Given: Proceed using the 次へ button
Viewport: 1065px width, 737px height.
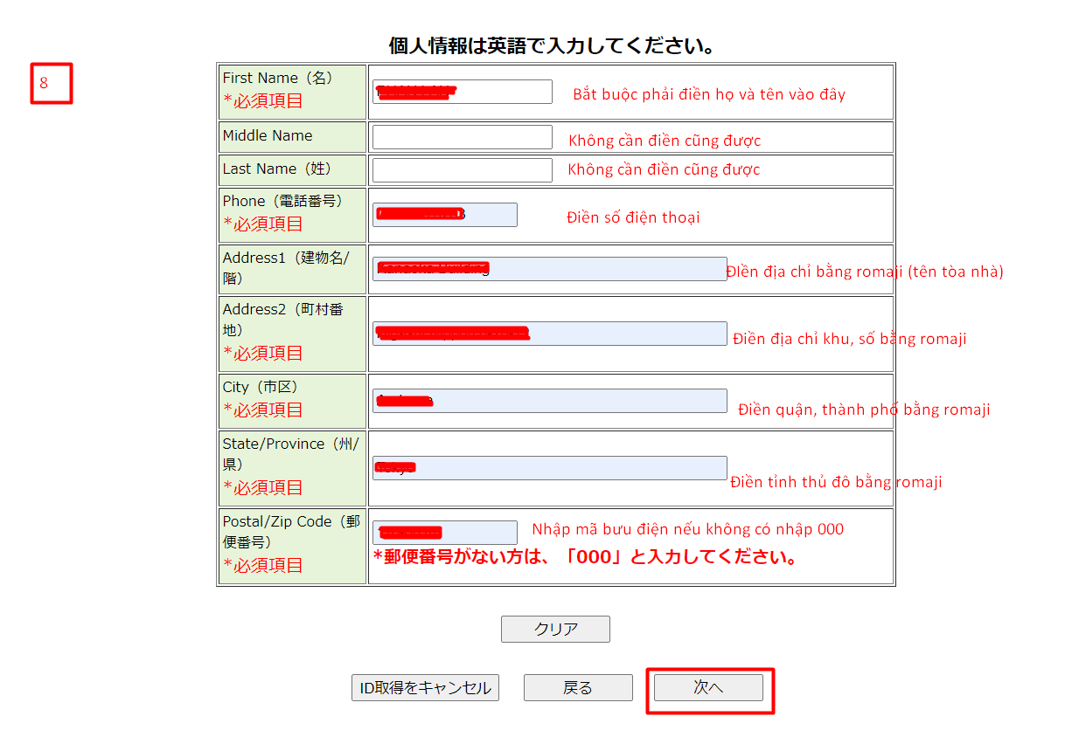Looking at the screenshot, I should pyautogui.click(x=708, y=688).
